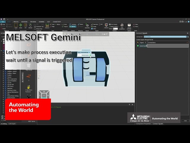Select the Angular dimension tool

65,27
